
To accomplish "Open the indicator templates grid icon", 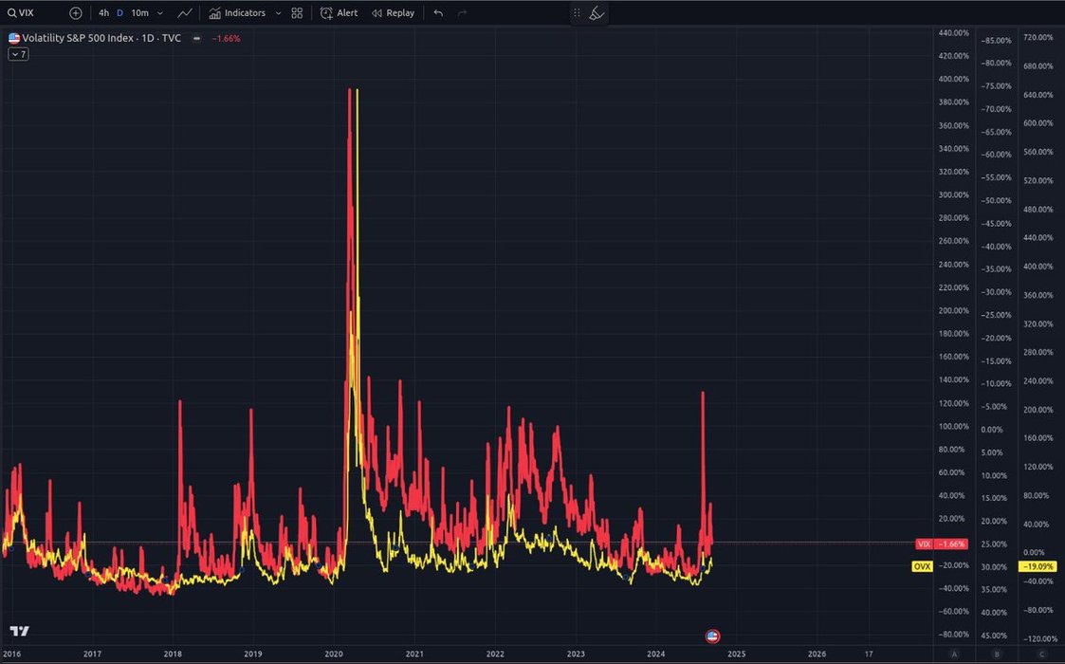I will pos(298,13).
